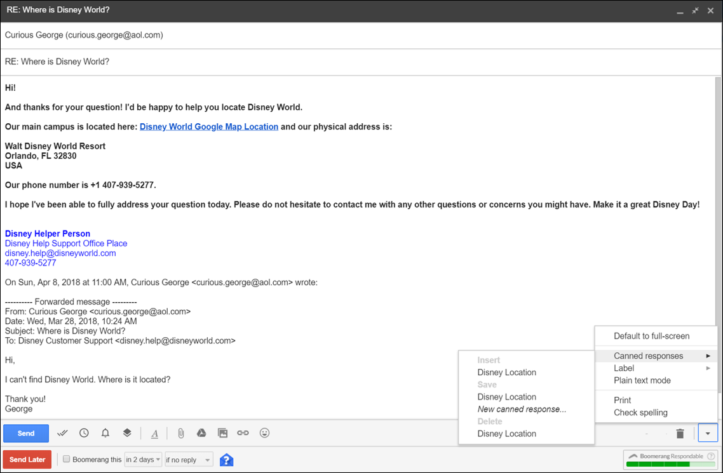The image size is (723, 473).
Task: Click Disney Location under the Delete heading
Action: click(507, 434)
